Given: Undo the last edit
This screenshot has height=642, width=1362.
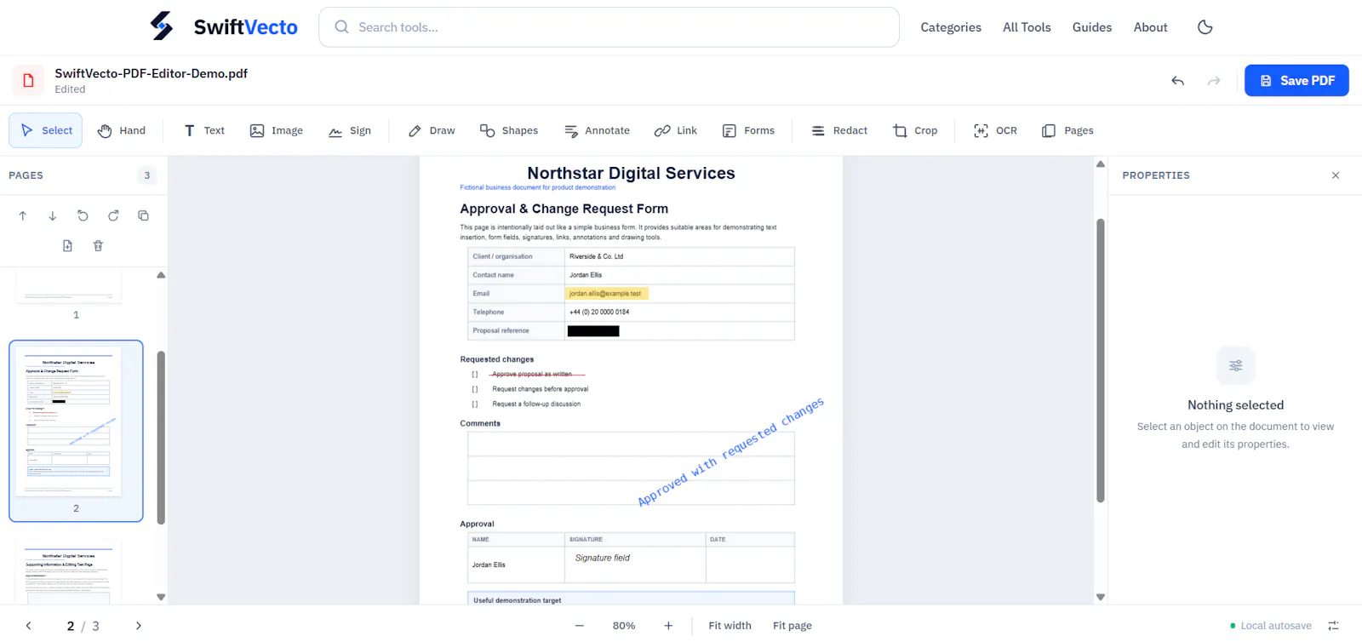Looking at the screenshot, I should (x=1178, y=81).
